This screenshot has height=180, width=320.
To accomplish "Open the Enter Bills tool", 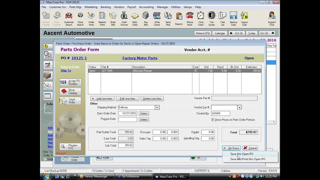I will tap(113, 19).
